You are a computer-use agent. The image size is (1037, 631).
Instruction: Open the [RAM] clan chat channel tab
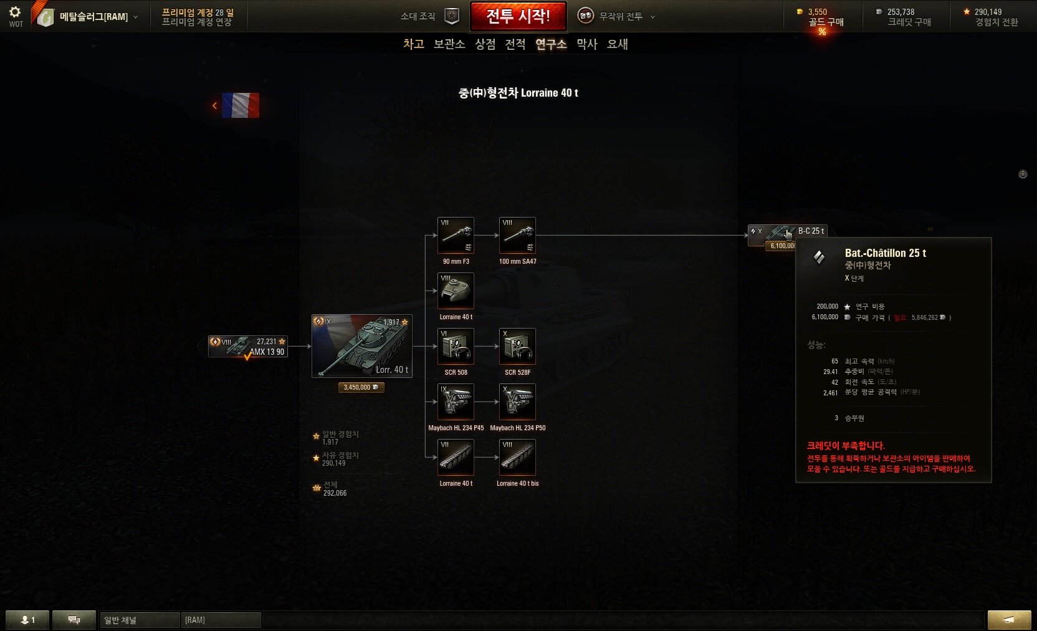click(x=221, y=620)
